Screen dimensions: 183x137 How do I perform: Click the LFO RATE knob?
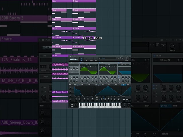click(x=108, y=99)
